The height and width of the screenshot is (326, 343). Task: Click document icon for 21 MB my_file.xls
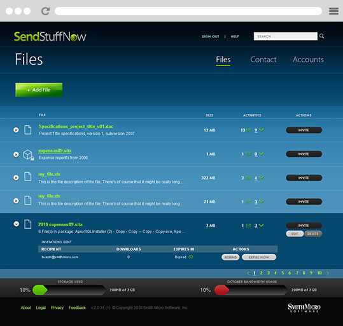pyautogui.click(x=27, y=200)
